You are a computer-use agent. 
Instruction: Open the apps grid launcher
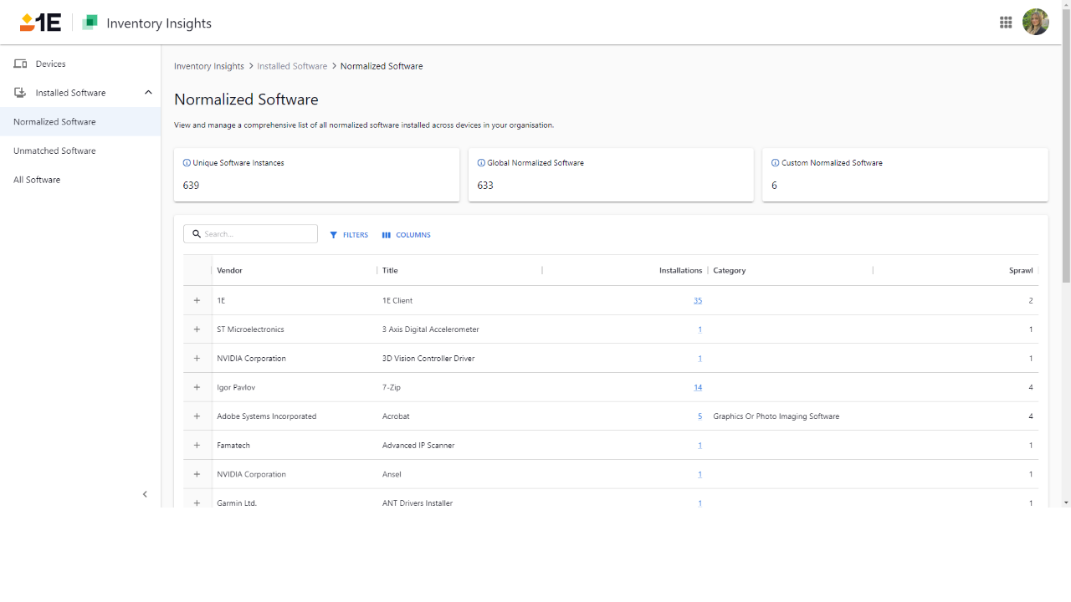(1006, 23)
